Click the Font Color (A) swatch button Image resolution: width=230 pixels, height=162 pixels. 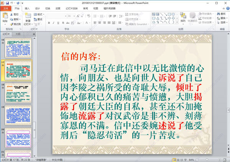pos(87,23)
